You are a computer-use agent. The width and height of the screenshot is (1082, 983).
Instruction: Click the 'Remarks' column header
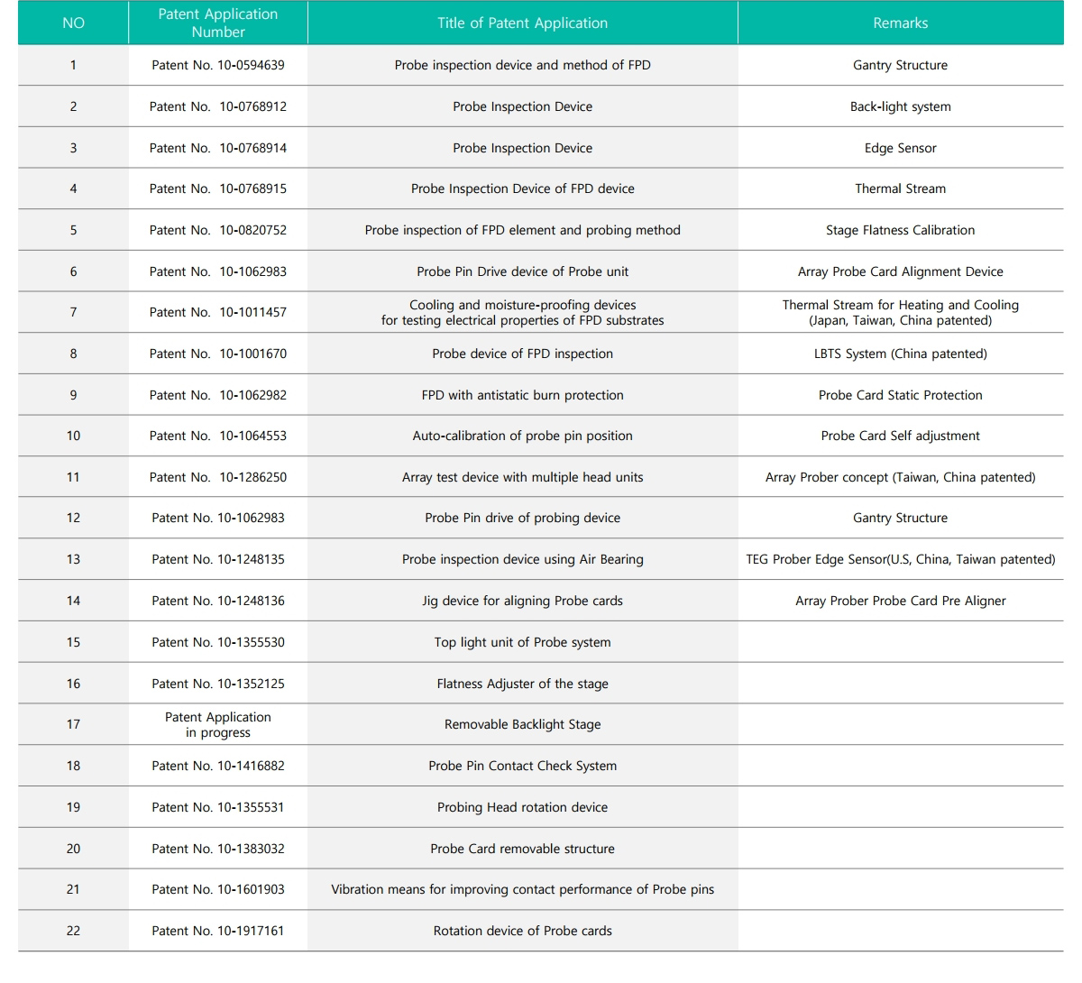(x=900, y=23)
